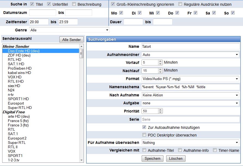The width and height of the screenshot is (243, 166).
Task: Save the search with Speichern
Action: (x=153, y=158)
